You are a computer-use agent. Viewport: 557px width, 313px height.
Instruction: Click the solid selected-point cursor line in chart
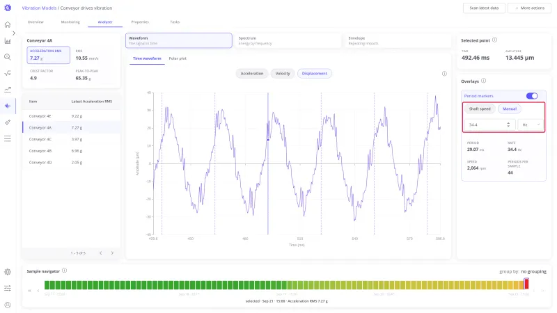tap(268, 163)
